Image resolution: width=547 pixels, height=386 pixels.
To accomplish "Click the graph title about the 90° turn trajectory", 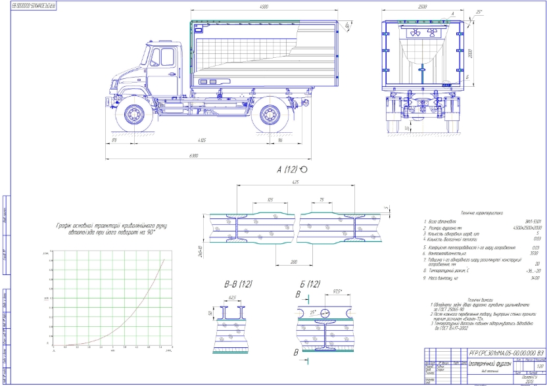I will click(112, 229).
